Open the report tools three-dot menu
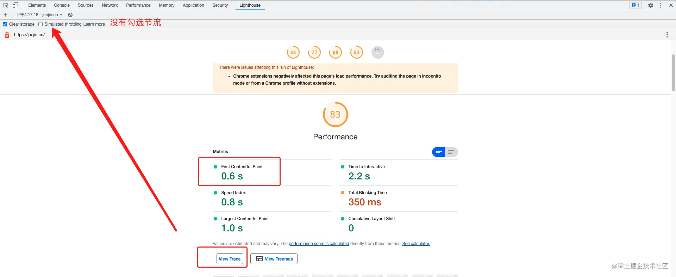 point(667,35)
